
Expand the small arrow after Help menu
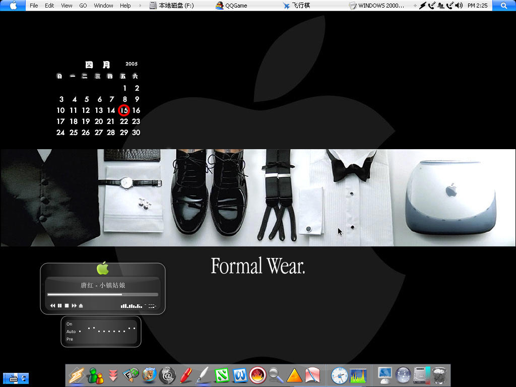140,6
